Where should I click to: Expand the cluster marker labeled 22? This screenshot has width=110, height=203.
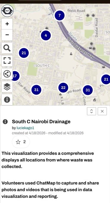point(63,88)
